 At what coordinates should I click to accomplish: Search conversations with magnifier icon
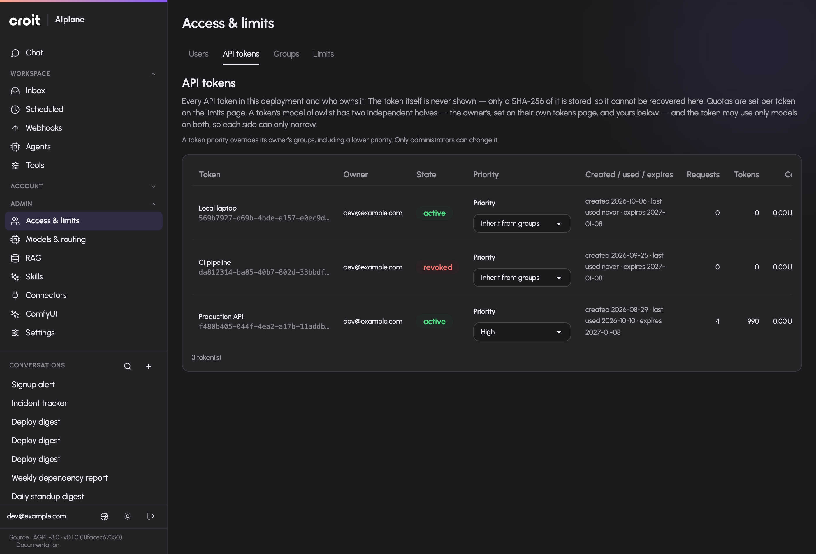click(x=127, y=366)
